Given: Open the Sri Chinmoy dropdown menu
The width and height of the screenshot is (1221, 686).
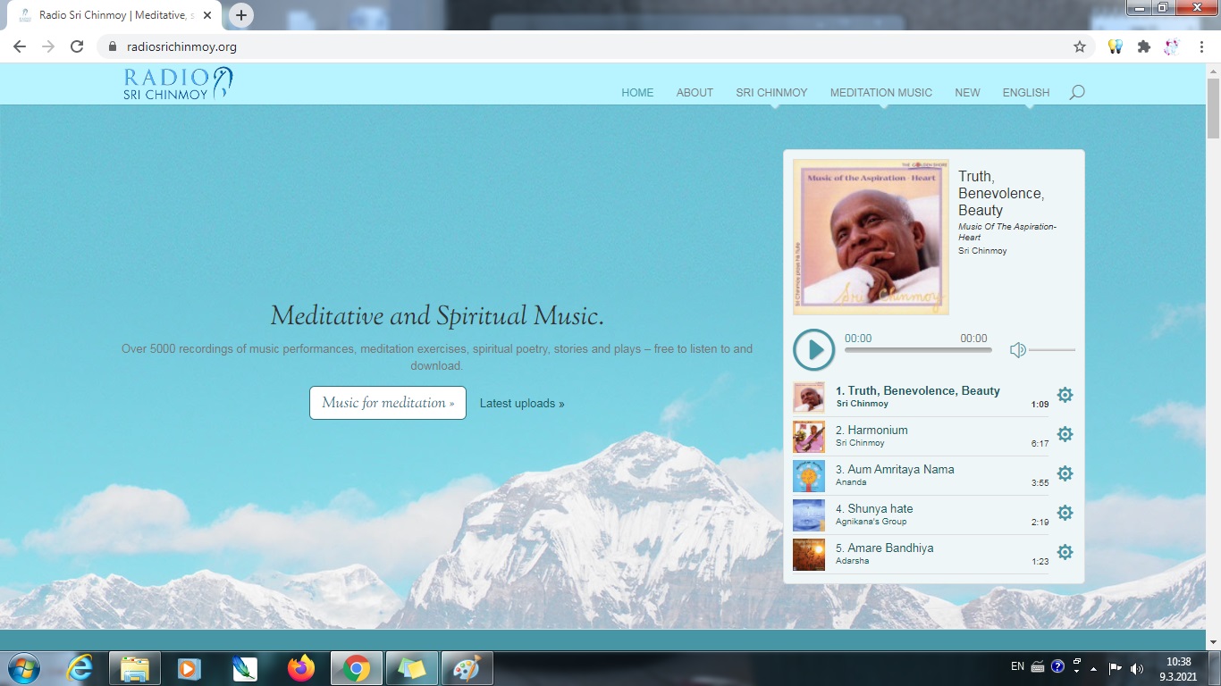Looking at the screenshot, I should coord(771,92).
